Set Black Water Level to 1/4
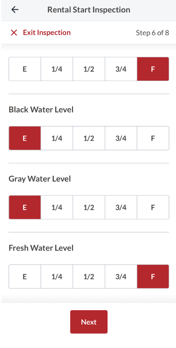The image size is (176, 348). [x=57, y=138]
